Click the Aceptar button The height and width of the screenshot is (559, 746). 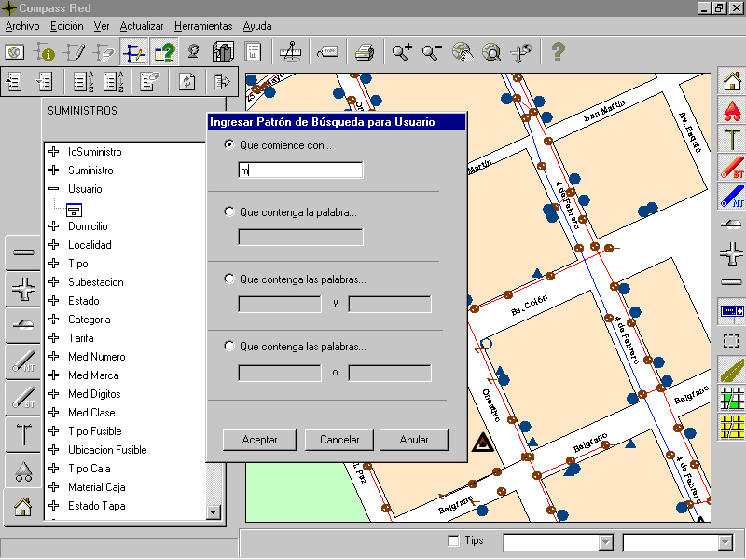click(x=259, y=440)
